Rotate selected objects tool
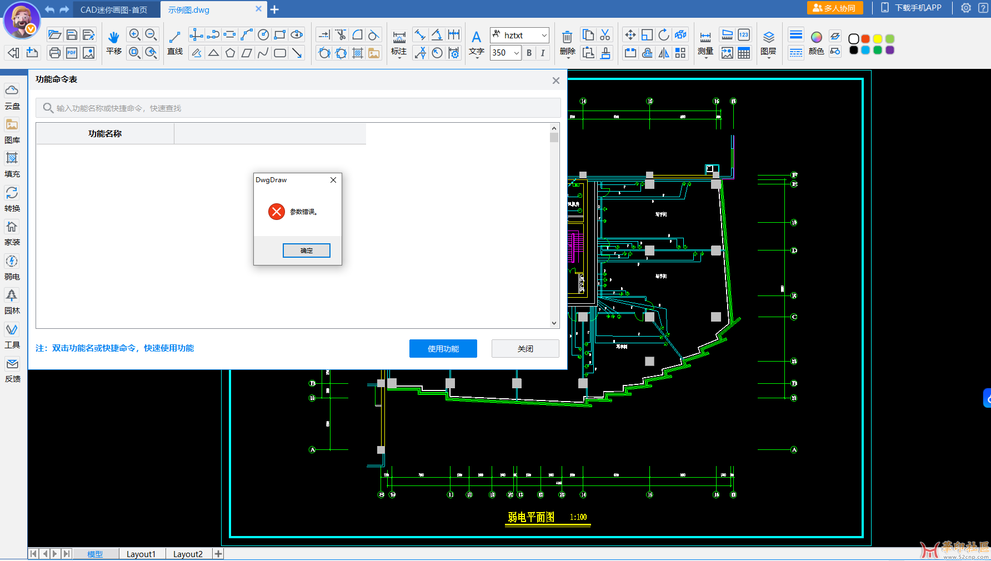 664,35
